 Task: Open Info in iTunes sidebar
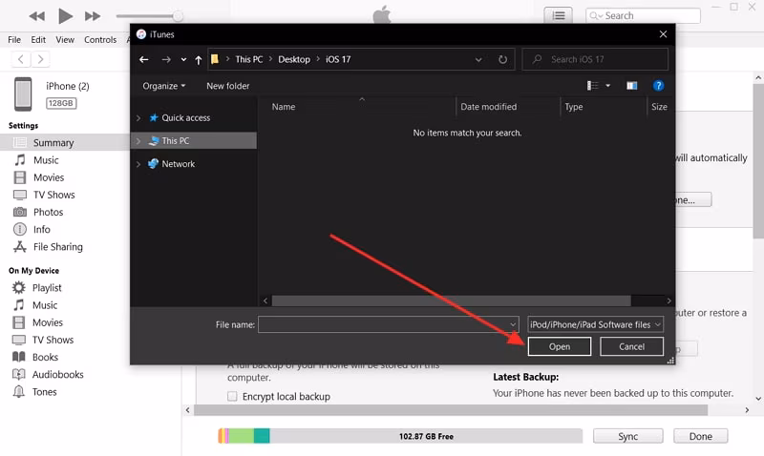(x=42, y=229)
